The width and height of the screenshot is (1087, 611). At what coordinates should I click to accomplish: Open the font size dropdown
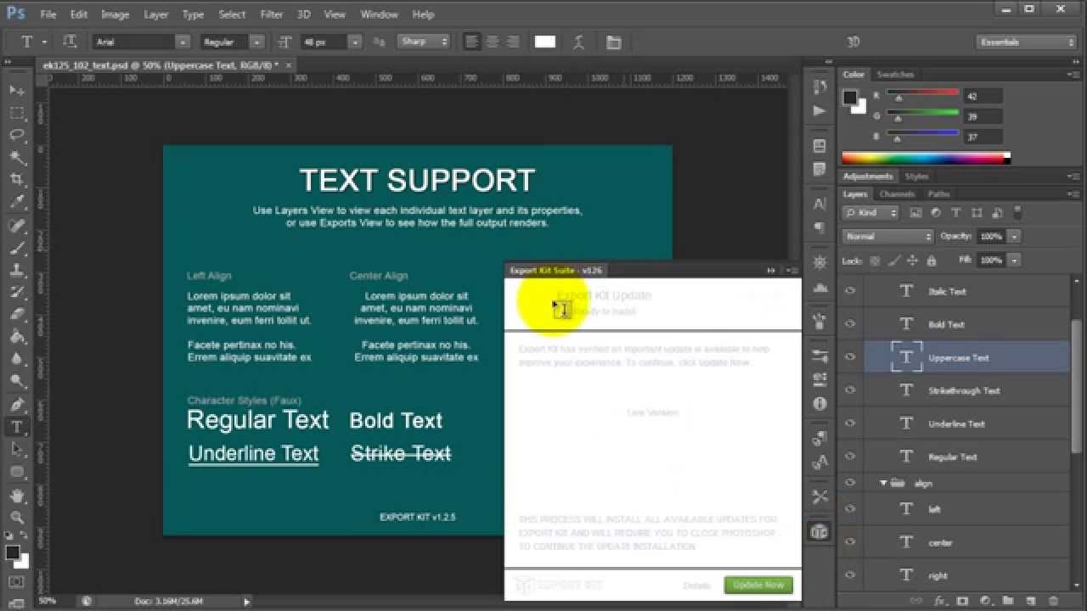355,42
